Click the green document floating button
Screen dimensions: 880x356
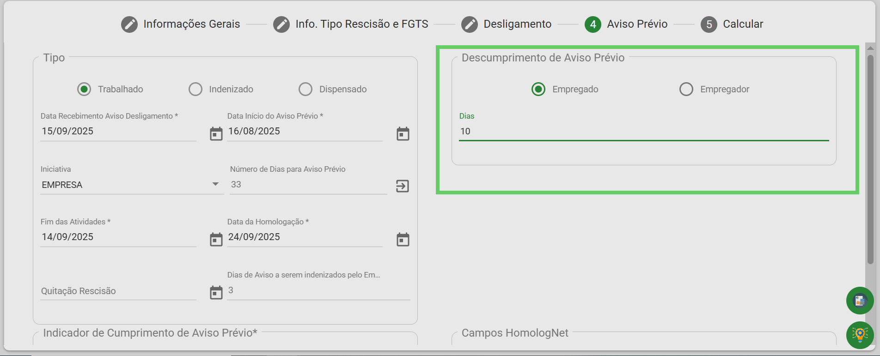click(x=860, y=301)
